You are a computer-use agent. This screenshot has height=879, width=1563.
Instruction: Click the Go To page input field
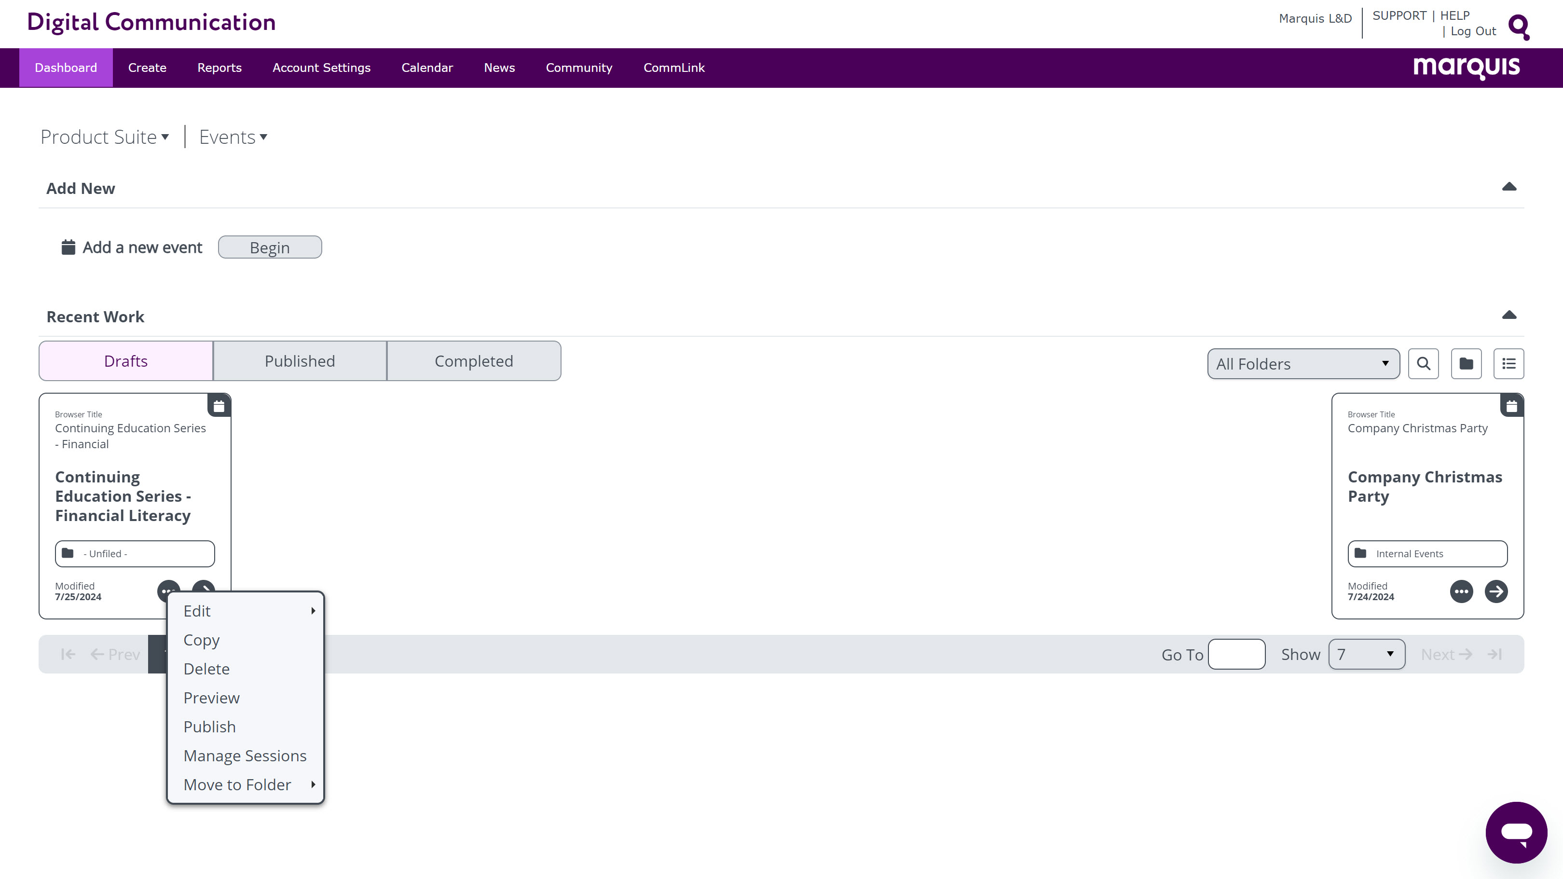[x=1236, y=655]
